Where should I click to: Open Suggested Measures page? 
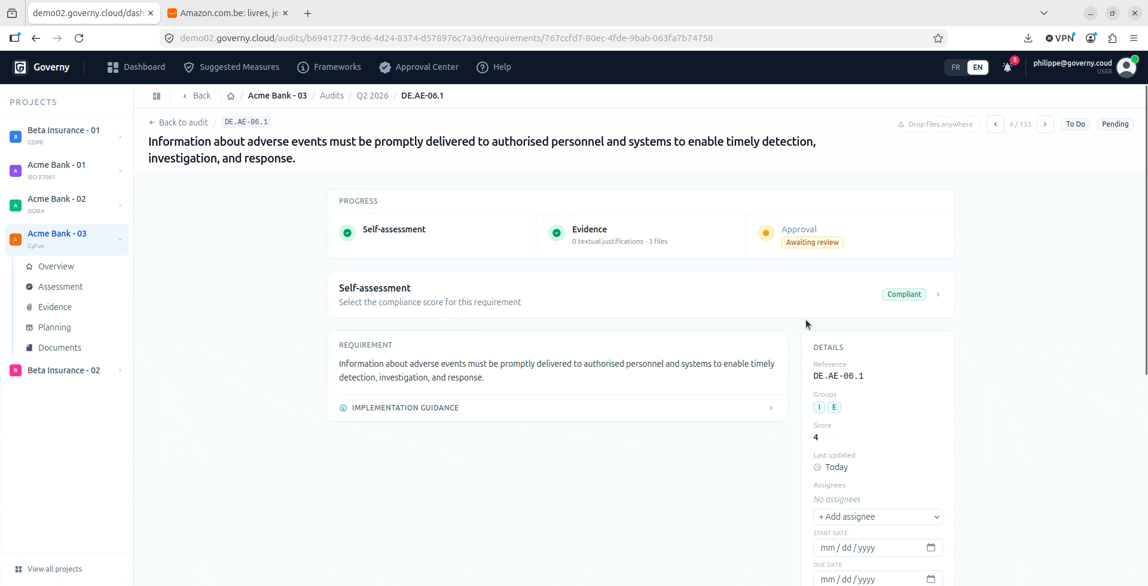pyautogui.click(x=231, y=68)
